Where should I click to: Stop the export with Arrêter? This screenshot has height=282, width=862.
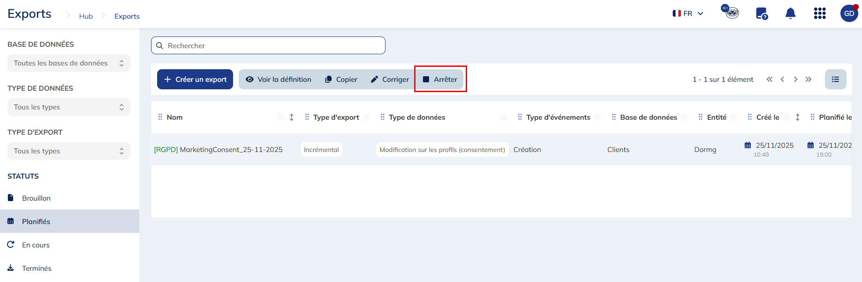point(440,80)
